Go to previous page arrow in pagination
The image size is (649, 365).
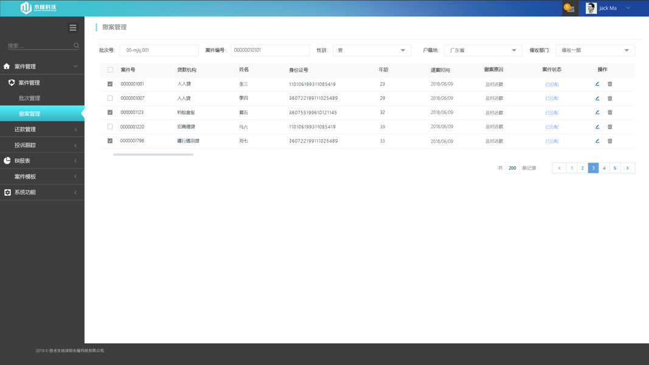pos(559,168)
